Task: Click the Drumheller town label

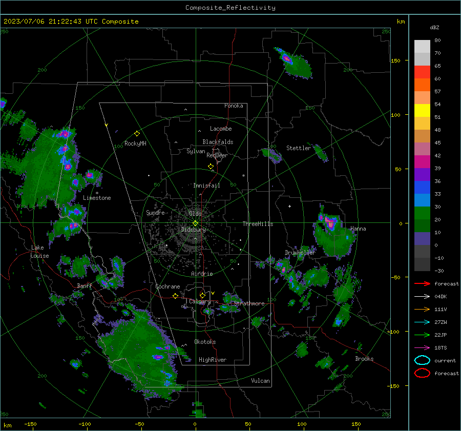Action: click(x=300, y=253)
